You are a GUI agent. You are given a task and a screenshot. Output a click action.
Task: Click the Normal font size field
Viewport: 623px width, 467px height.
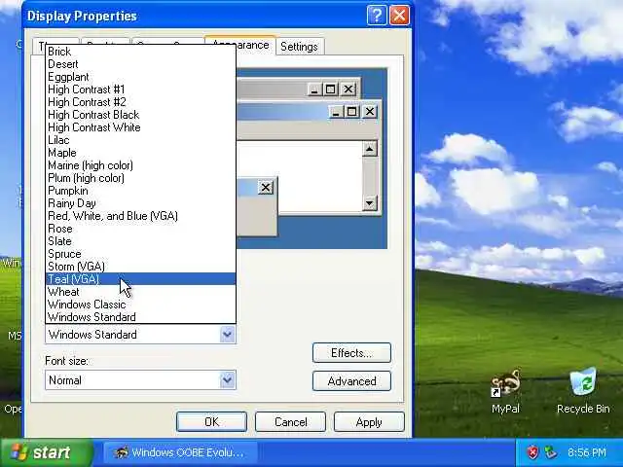click(x=140, y=380)
